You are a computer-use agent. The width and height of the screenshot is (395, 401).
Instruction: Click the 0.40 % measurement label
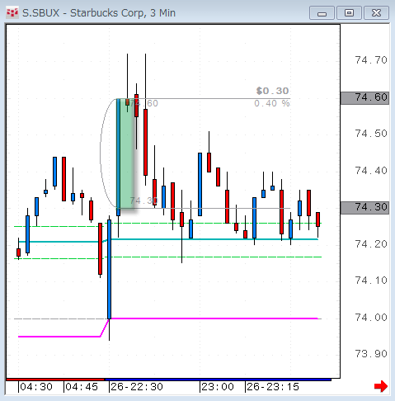(272, 103)
